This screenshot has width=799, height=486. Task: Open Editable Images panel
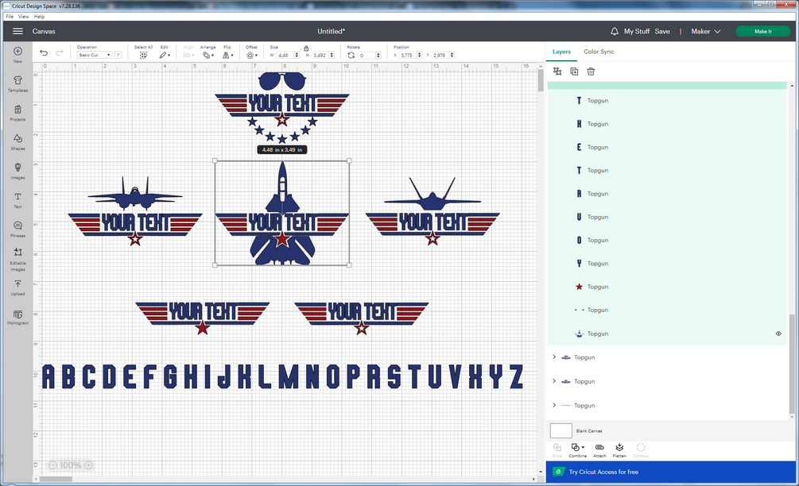(17, 259)
